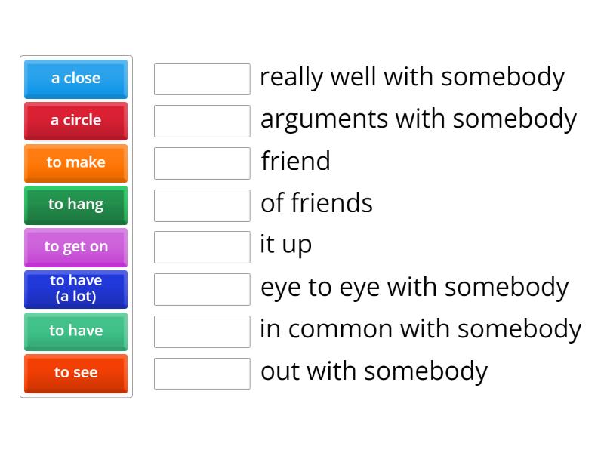
Task: Click the 'to make' orange tile
Action: click(x=75, y=163)
